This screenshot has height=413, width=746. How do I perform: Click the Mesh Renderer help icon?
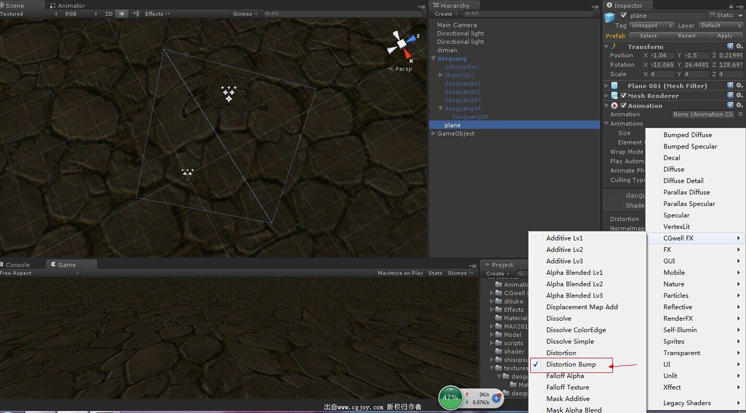(x=730, y=95)
